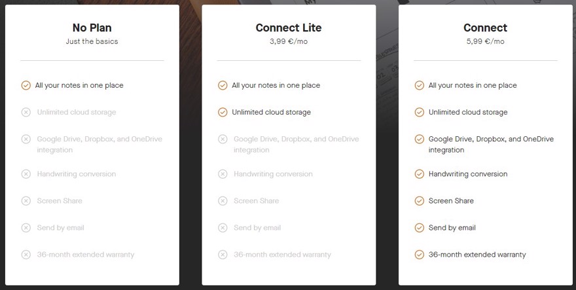The image size is (576, 290).
Task: Click the 3,99 €/mo price label
Action: click(x=289, y=41)
